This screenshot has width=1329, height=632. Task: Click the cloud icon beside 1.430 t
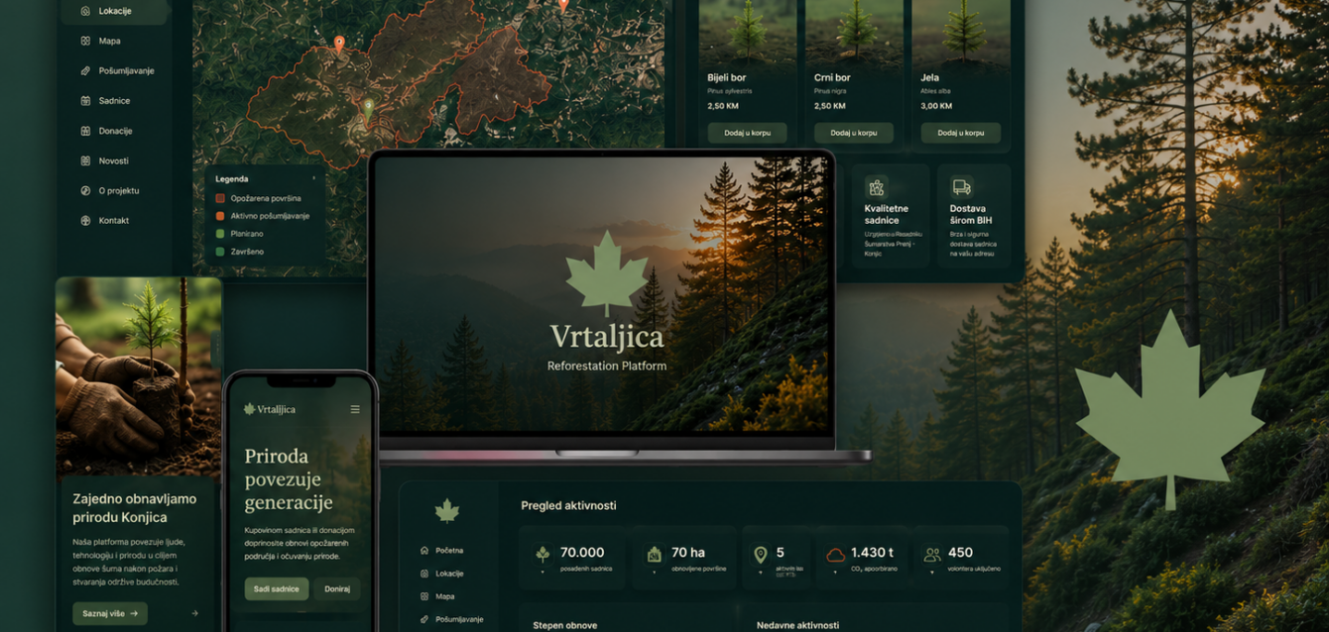tap(835, 555)
